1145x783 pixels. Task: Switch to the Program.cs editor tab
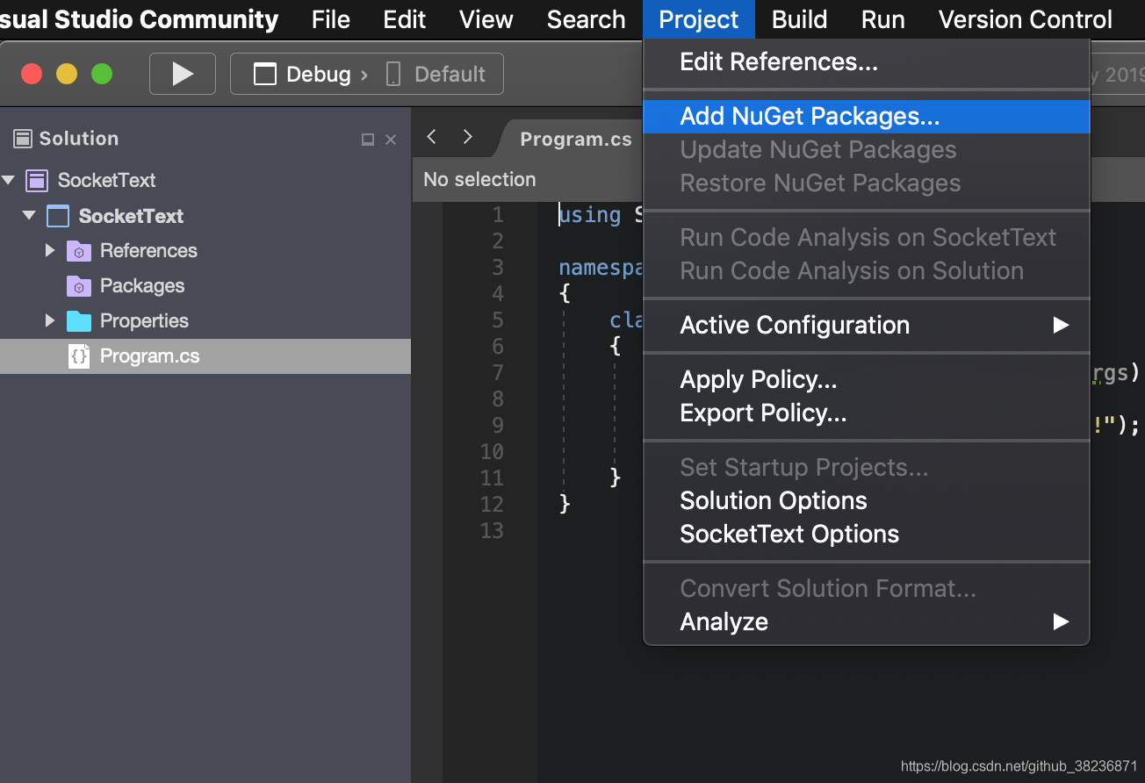(x=576, y=139)
